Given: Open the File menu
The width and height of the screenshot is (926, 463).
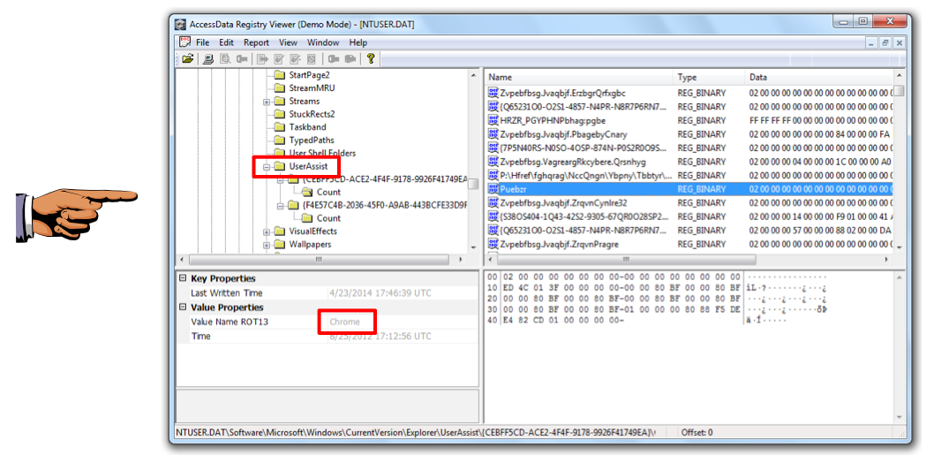Looking at the screenshot, I should coord(202,42).
